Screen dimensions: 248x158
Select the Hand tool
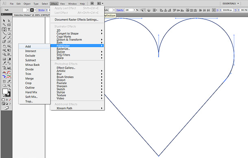pos(4,85)
